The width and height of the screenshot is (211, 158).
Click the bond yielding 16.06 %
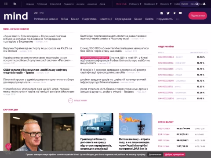pyautogui.click(x=183, y=57)
